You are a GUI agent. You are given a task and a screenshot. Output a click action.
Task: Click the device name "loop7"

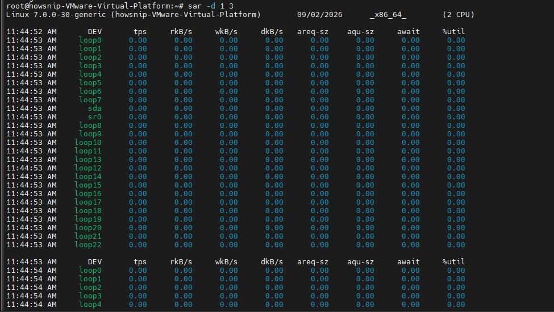coord(90,99)
